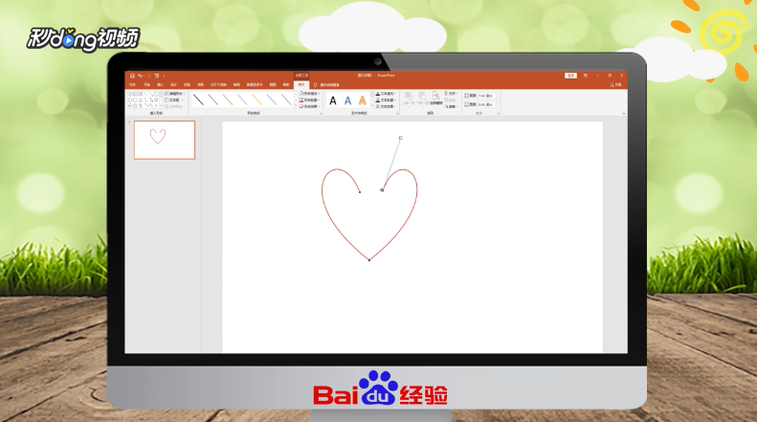The height and width of the screenshot is (422, 757).
Task: Click the Merge Shapes dropdown
Action: pyautogui.click(x=175, y=106)
